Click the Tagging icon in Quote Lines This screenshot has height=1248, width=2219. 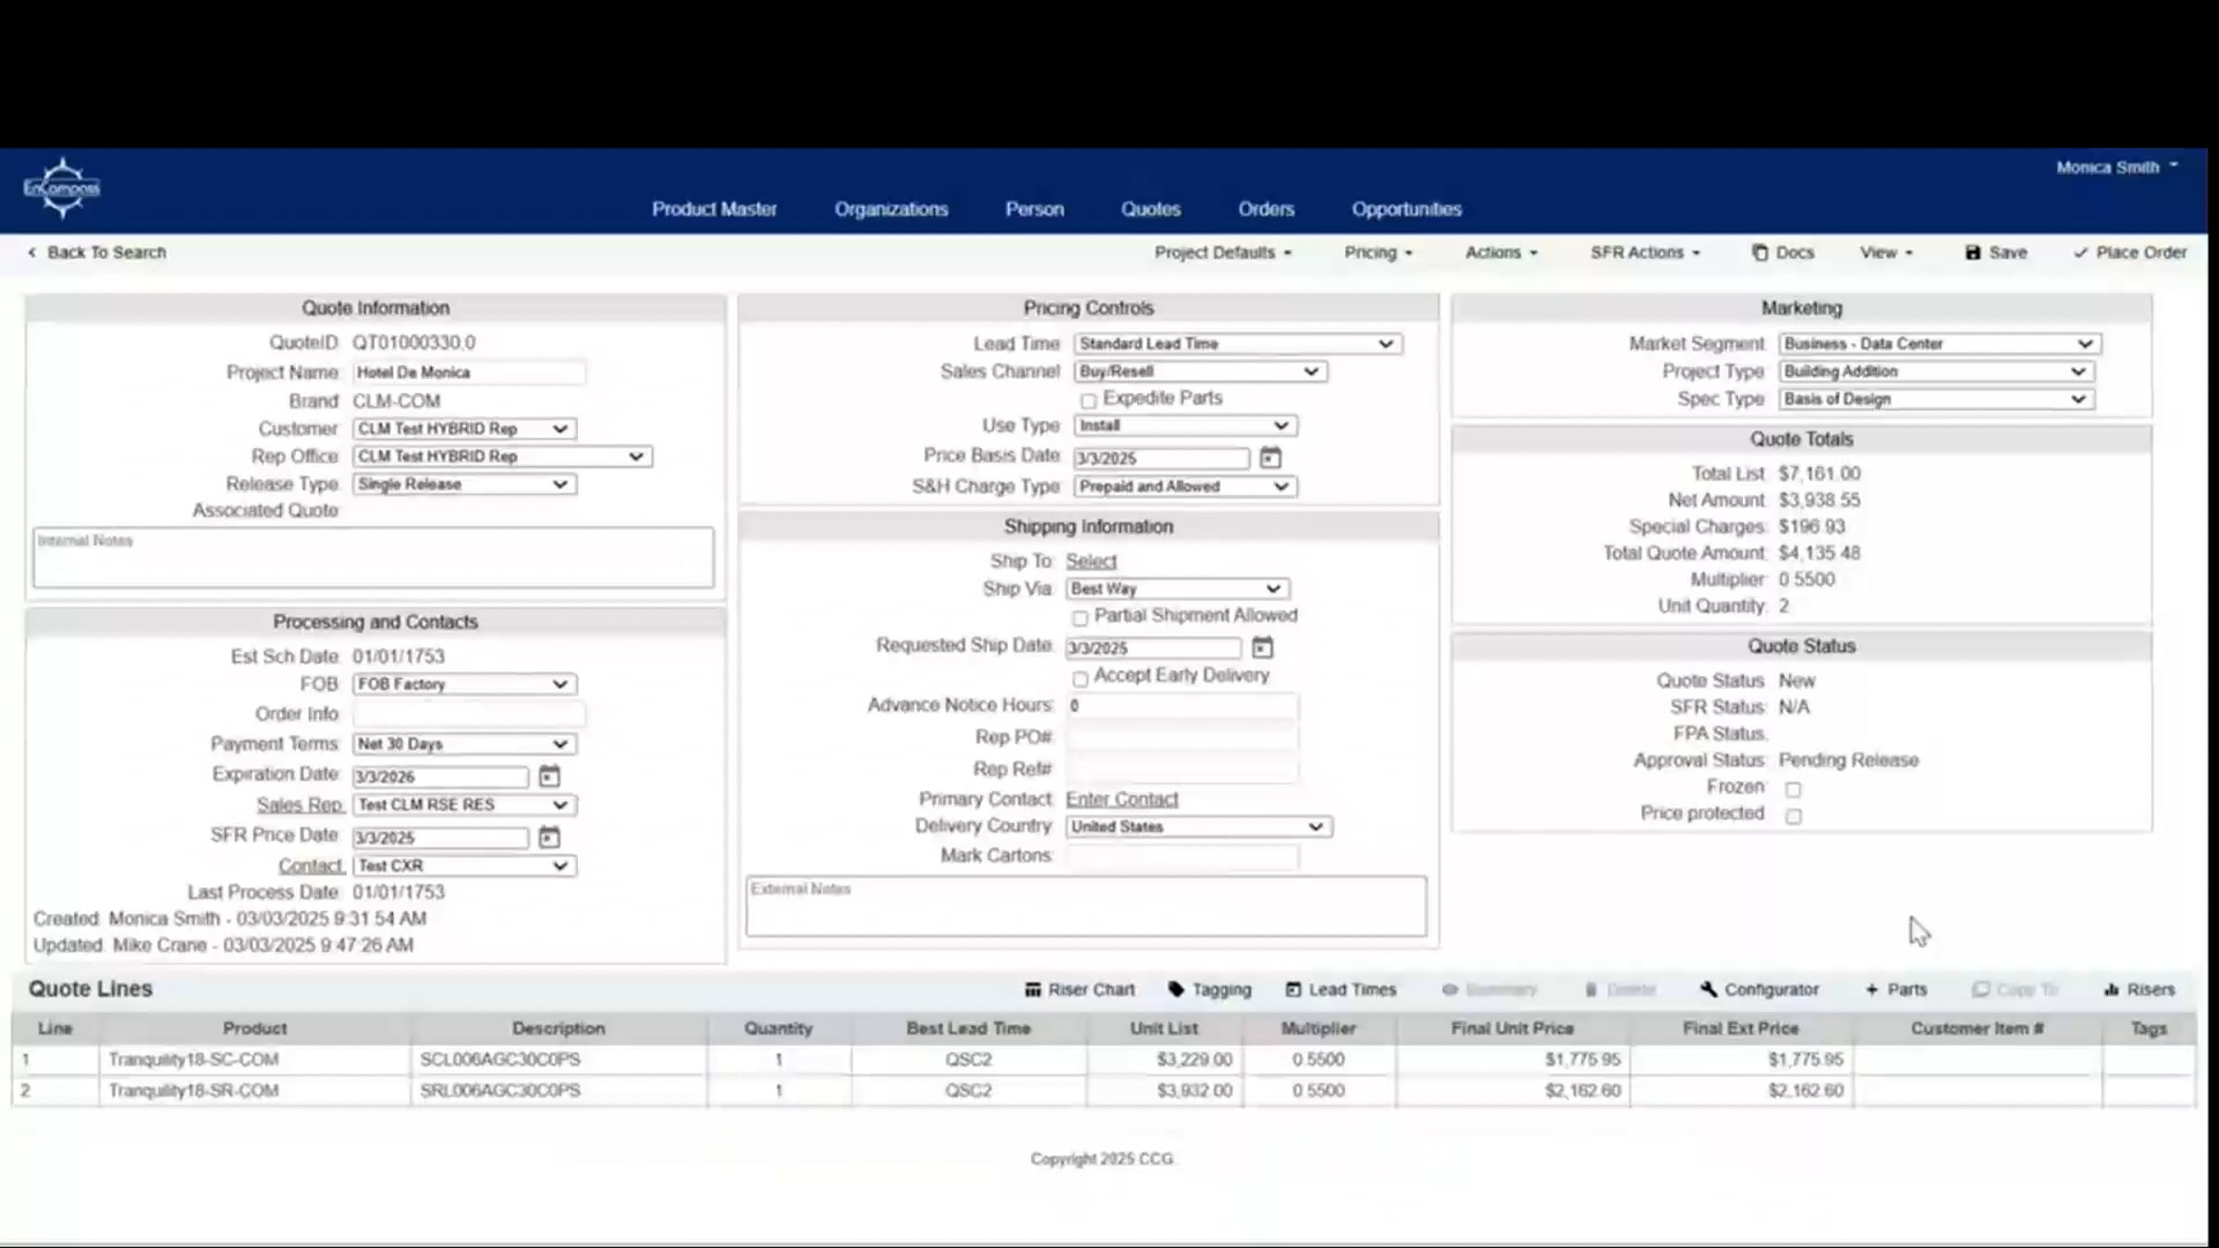coord(1210,989)
